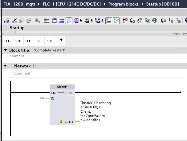The height and width of the screenshot is (141, 187).
Task: Insert an output coil instruction
Action: pos(29,41)
